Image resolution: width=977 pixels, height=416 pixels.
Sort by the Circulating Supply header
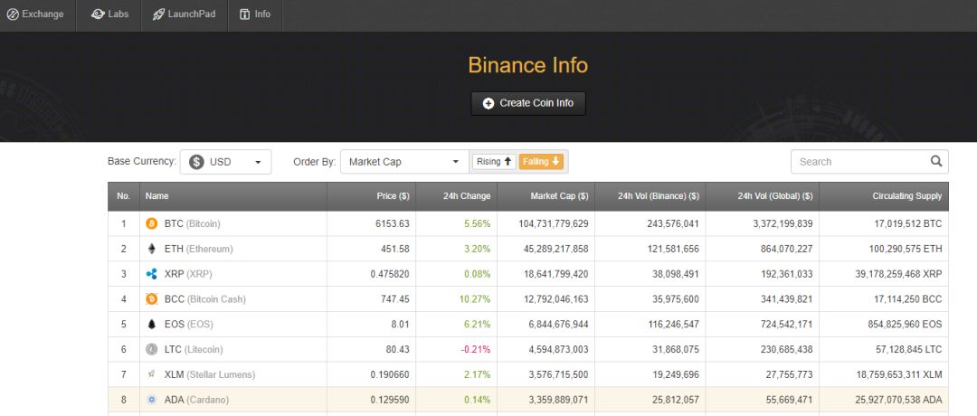point(884,196)
